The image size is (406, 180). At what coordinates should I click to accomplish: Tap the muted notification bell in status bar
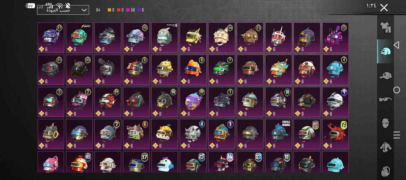pyautogui.click(x=68, y=6)
